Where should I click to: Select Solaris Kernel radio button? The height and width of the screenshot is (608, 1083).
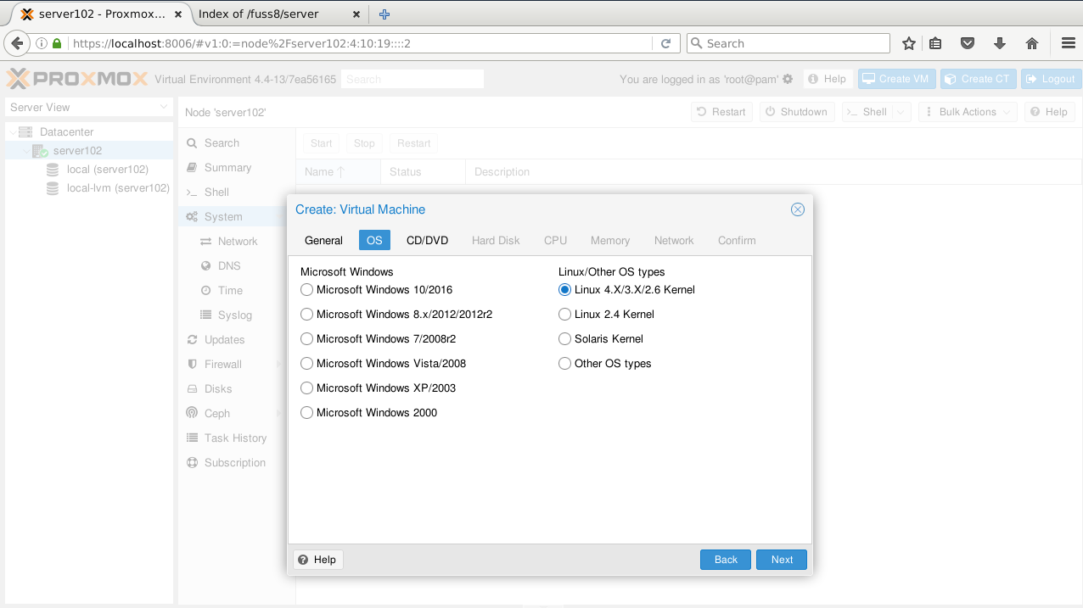click(x=564, y=339)
